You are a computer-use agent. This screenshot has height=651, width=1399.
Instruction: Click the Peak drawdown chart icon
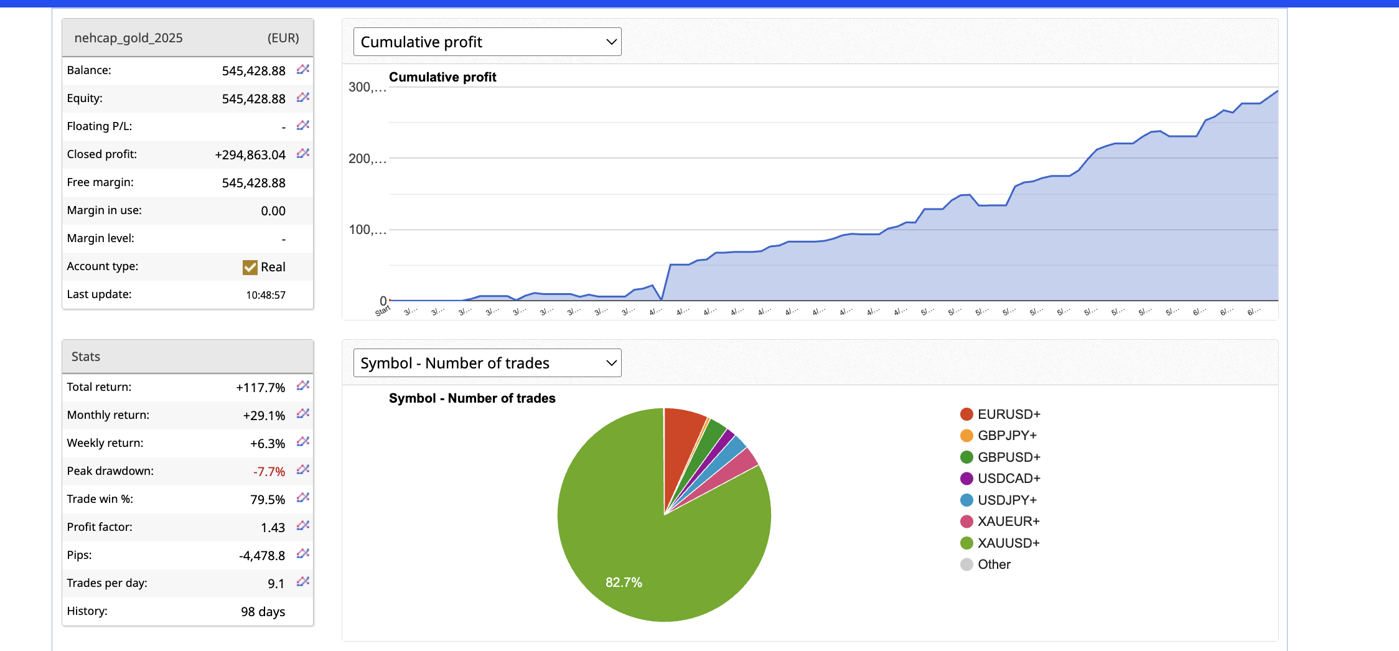302,470
